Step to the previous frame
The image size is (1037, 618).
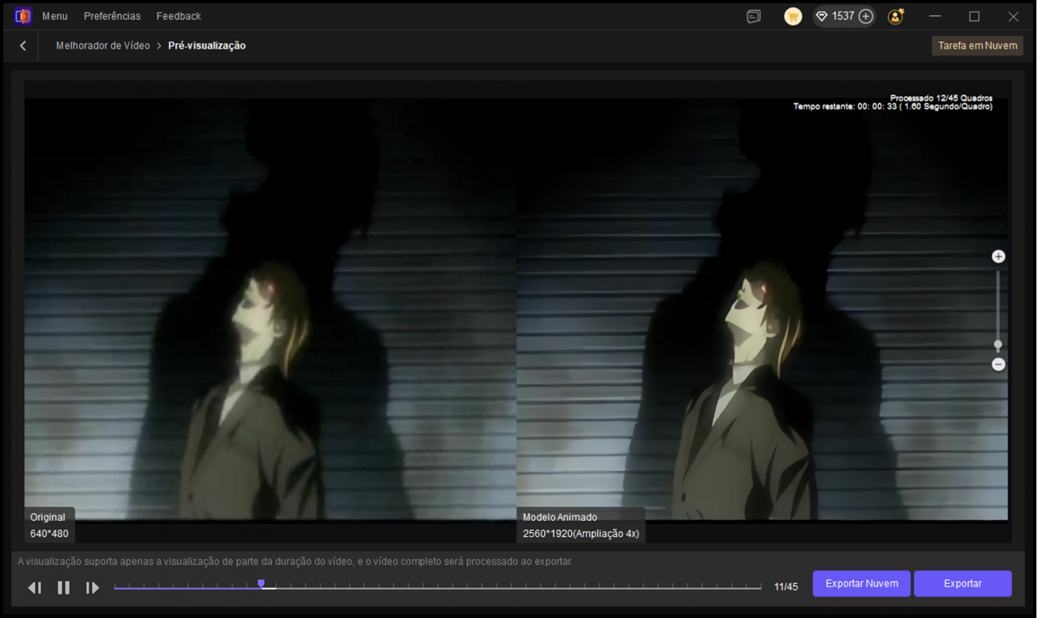coord(35,588)
